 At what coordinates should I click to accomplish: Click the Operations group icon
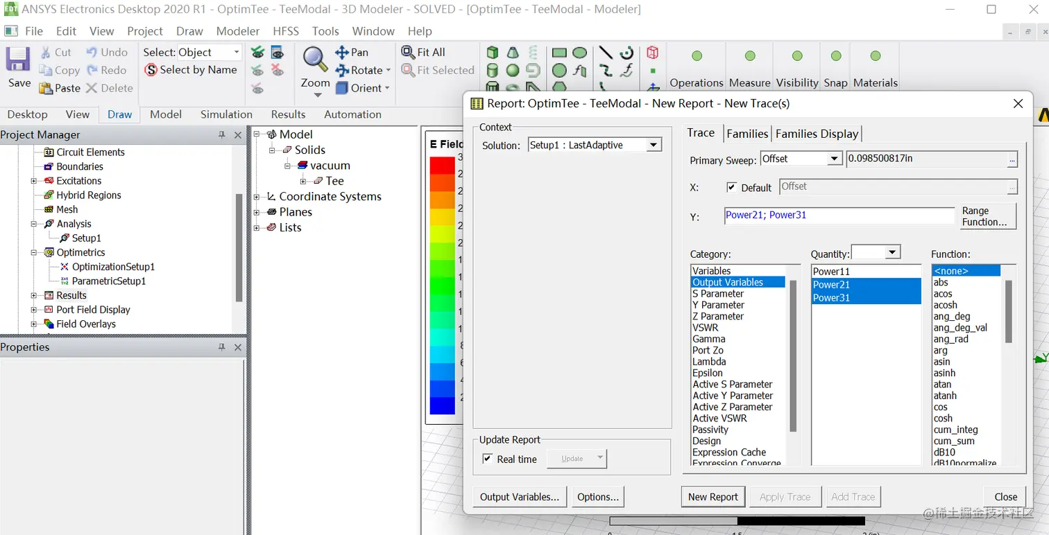[697, 55]
